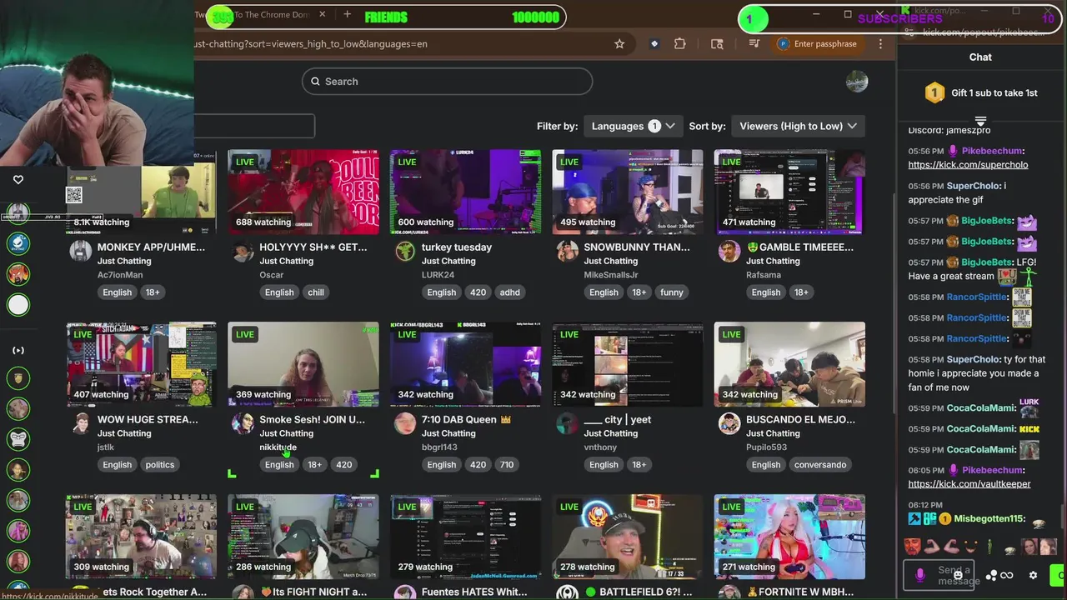Click Gift 1 sub to take 1st banner

click(x=980, y=93)
